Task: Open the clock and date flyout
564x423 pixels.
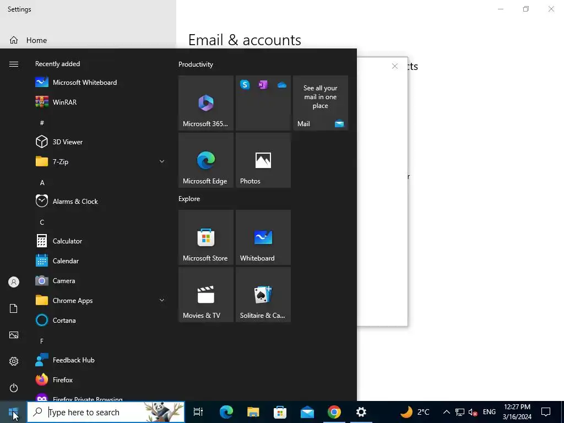Action: (517, 412)
